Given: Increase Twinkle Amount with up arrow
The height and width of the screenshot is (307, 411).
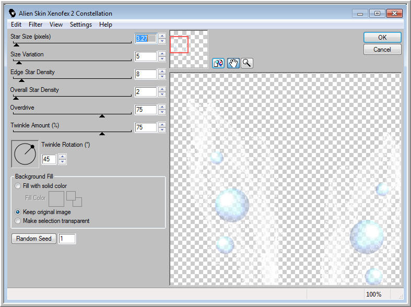Looking at the screenshot, I should point(162,125).
